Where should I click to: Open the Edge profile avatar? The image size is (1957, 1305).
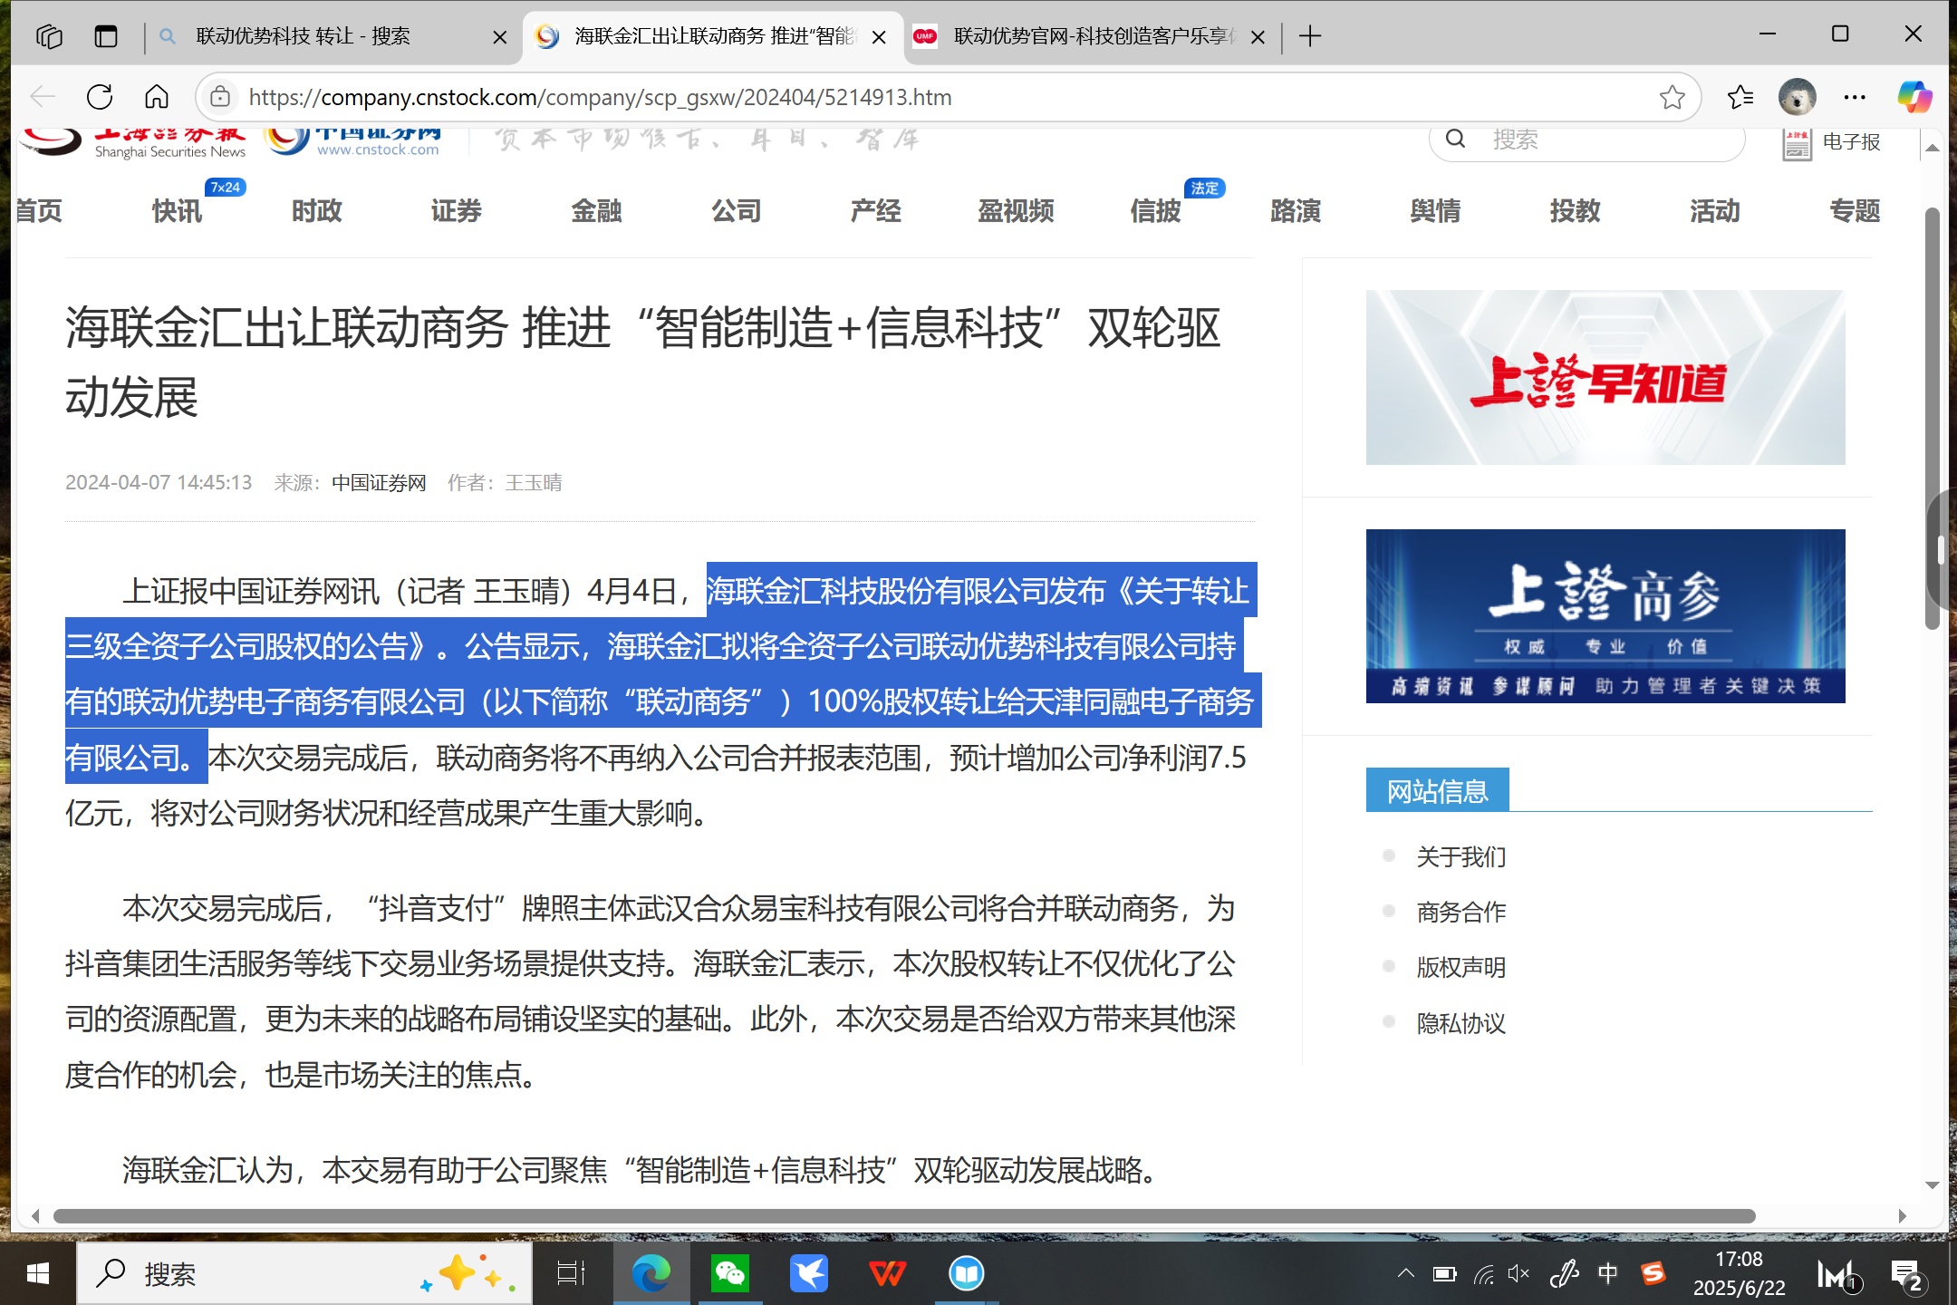tap(1797, 97)
